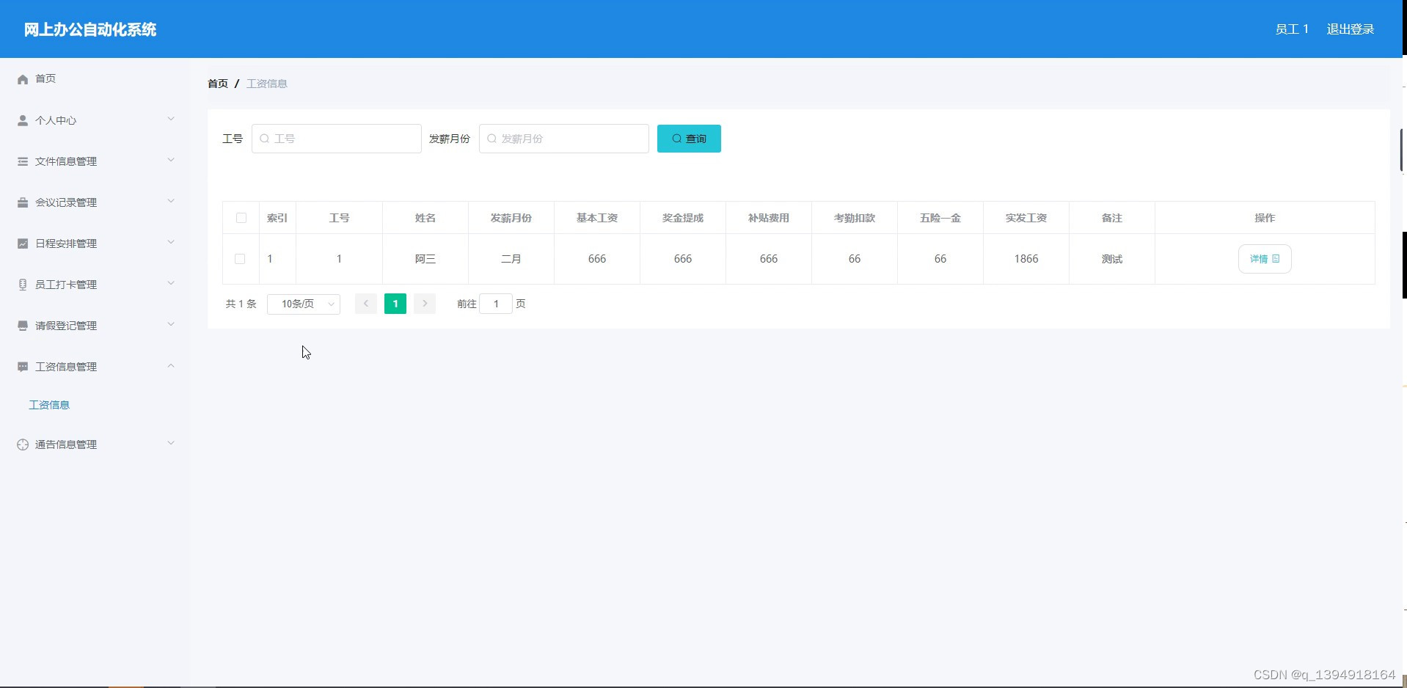1407x688 pixels.
Task: Click the chart icon beside 日程安排管理
Action: click(x=23, y=244)
